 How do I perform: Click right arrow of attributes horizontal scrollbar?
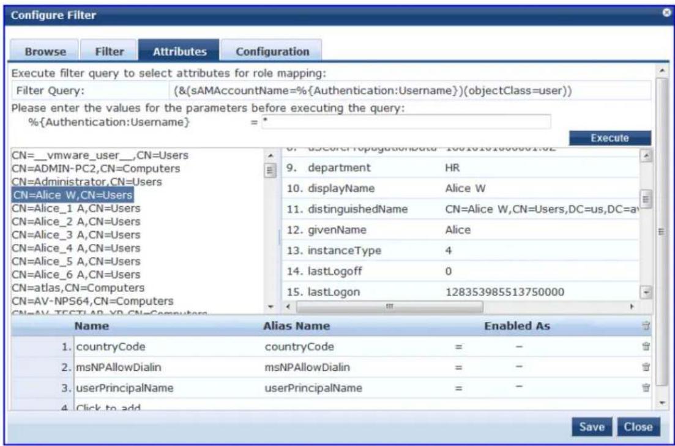point(632,307)
